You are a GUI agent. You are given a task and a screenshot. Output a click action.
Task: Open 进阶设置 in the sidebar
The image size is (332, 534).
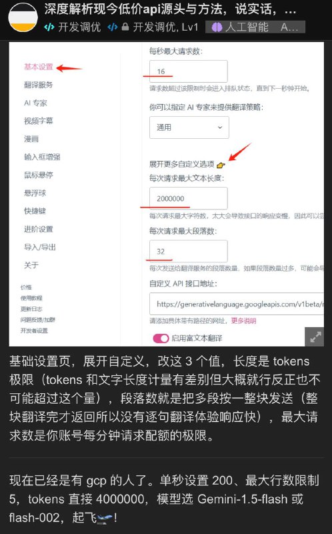pos(39,229)
